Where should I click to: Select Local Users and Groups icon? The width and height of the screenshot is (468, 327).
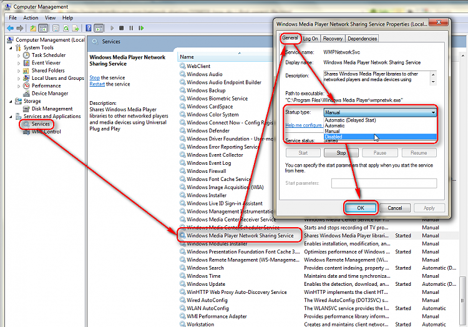(27, 78)
